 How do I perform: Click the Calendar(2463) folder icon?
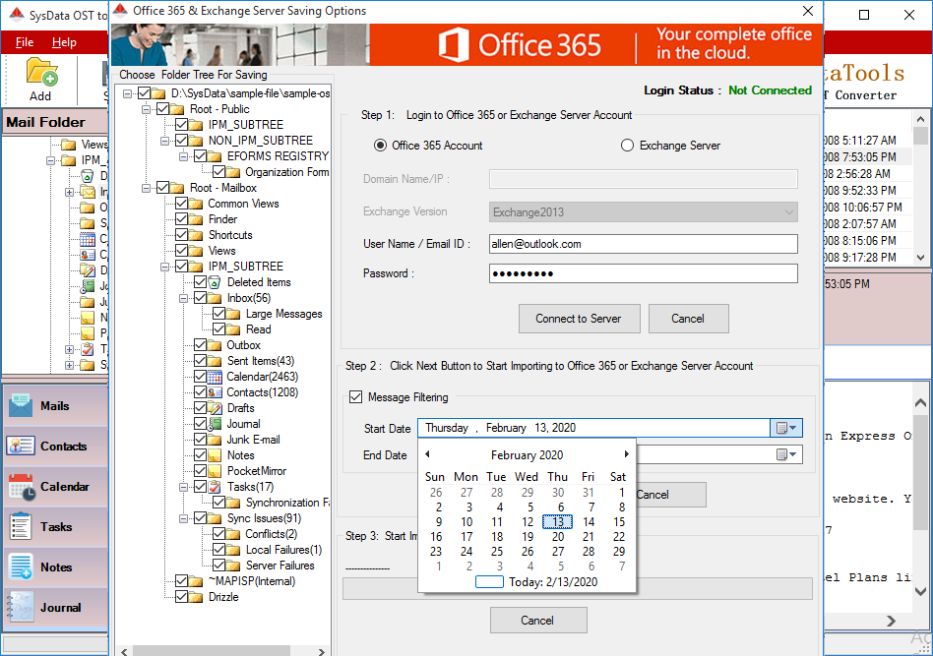click(x=215, y=377)
